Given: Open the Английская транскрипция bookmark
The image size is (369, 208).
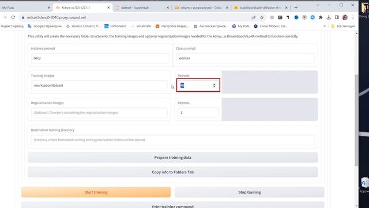Looking at the screenshot, I should [210, 26].
